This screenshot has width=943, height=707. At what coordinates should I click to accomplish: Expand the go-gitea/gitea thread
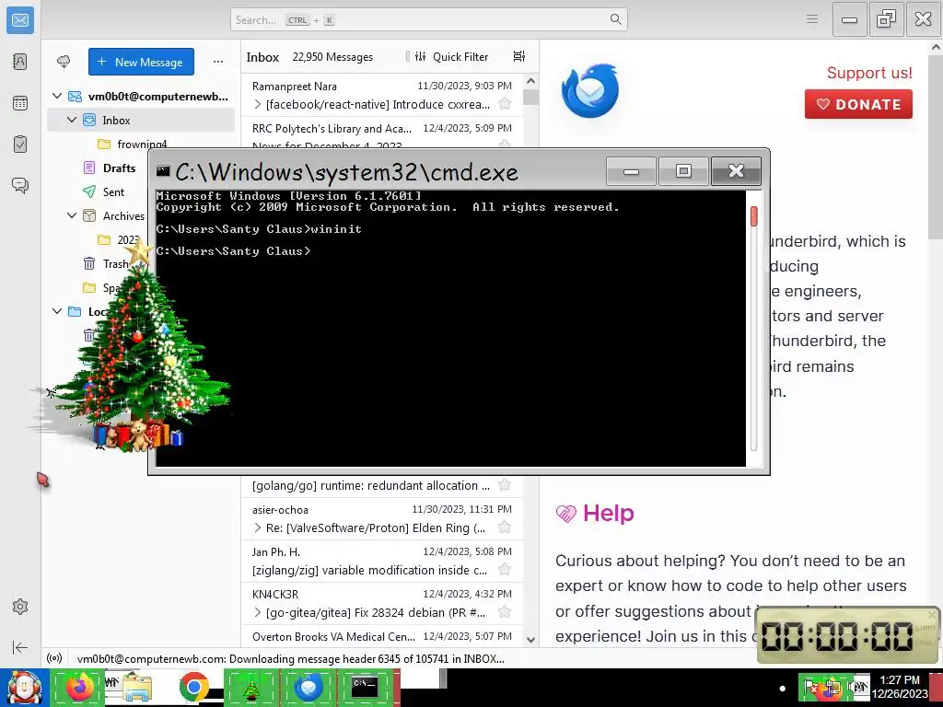pos(258,612)
